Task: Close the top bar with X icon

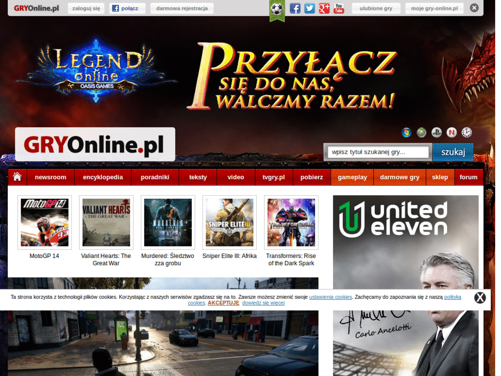Action: tap(474, 8)
